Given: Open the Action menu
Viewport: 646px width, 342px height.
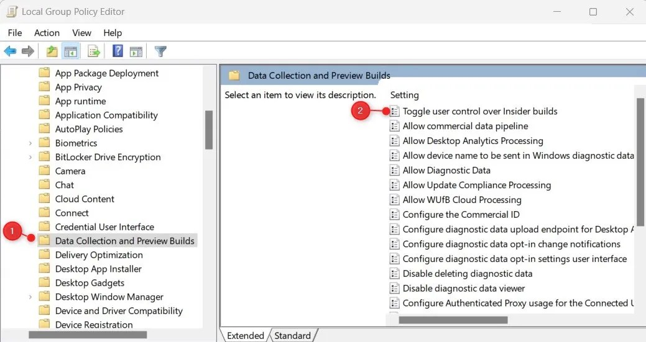Looking at the screenshot, I should [47, 33].
